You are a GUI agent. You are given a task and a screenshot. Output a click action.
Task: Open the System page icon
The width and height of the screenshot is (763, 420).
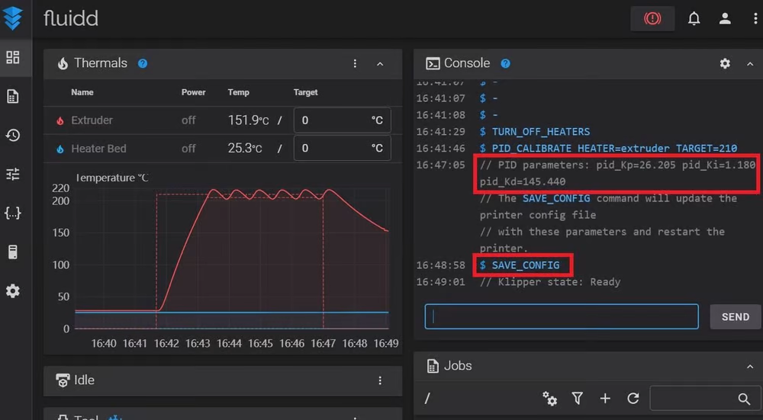coord(13,252)
